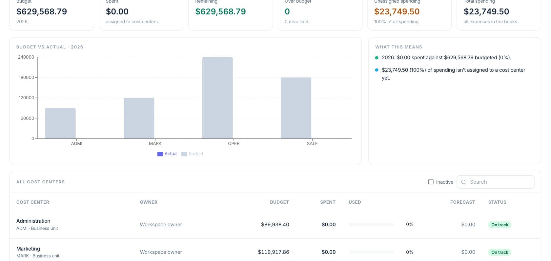This screenshot has height=261, width=551.
Task: Click the $0.00 Spent card value
Action: click(x=117, y=11)
